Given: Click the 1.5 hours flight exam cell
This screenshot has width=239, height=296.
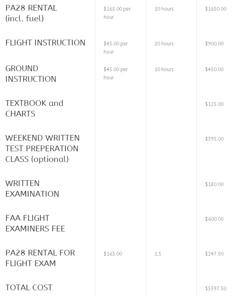Looking at the screenshot, I should [x=158, y=253].
